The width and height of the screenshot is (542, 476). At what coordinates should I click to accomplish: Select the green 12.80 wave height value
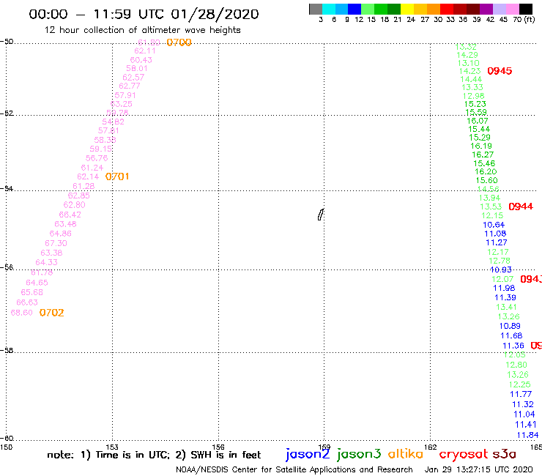pos(516,365)
